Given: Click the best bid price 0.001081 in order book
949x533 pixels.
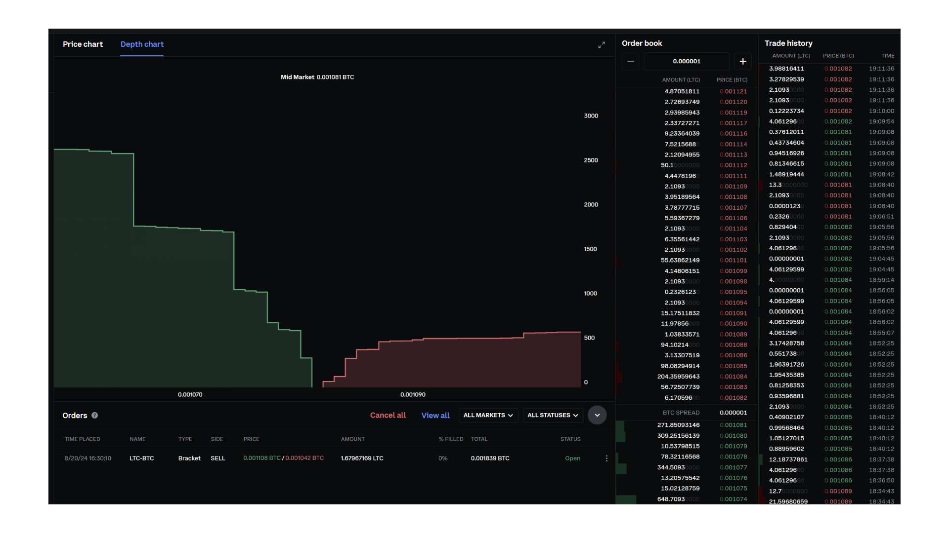Looking at the screenshot, I should pyautogui.click(x=733, y=425).
